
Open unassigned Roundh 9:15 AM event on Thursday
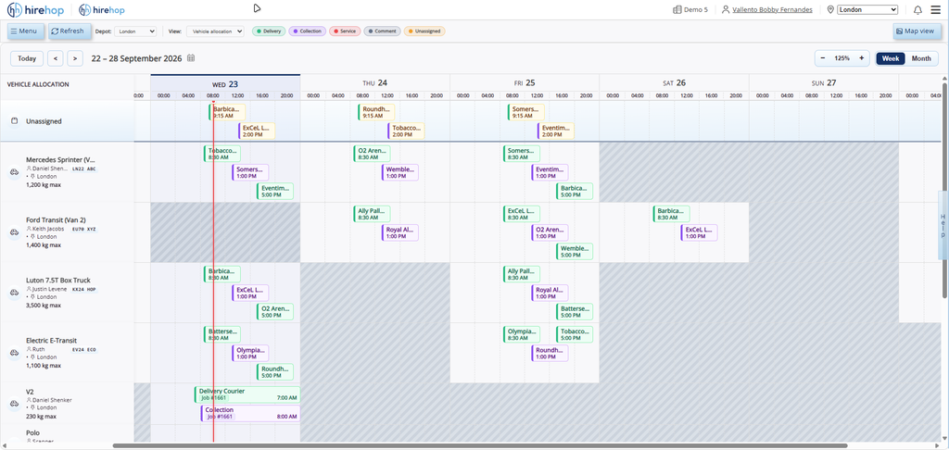[x=376, y=113]
